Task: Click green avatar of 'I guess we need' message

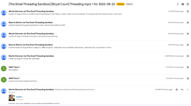Action: click(4, 80)
